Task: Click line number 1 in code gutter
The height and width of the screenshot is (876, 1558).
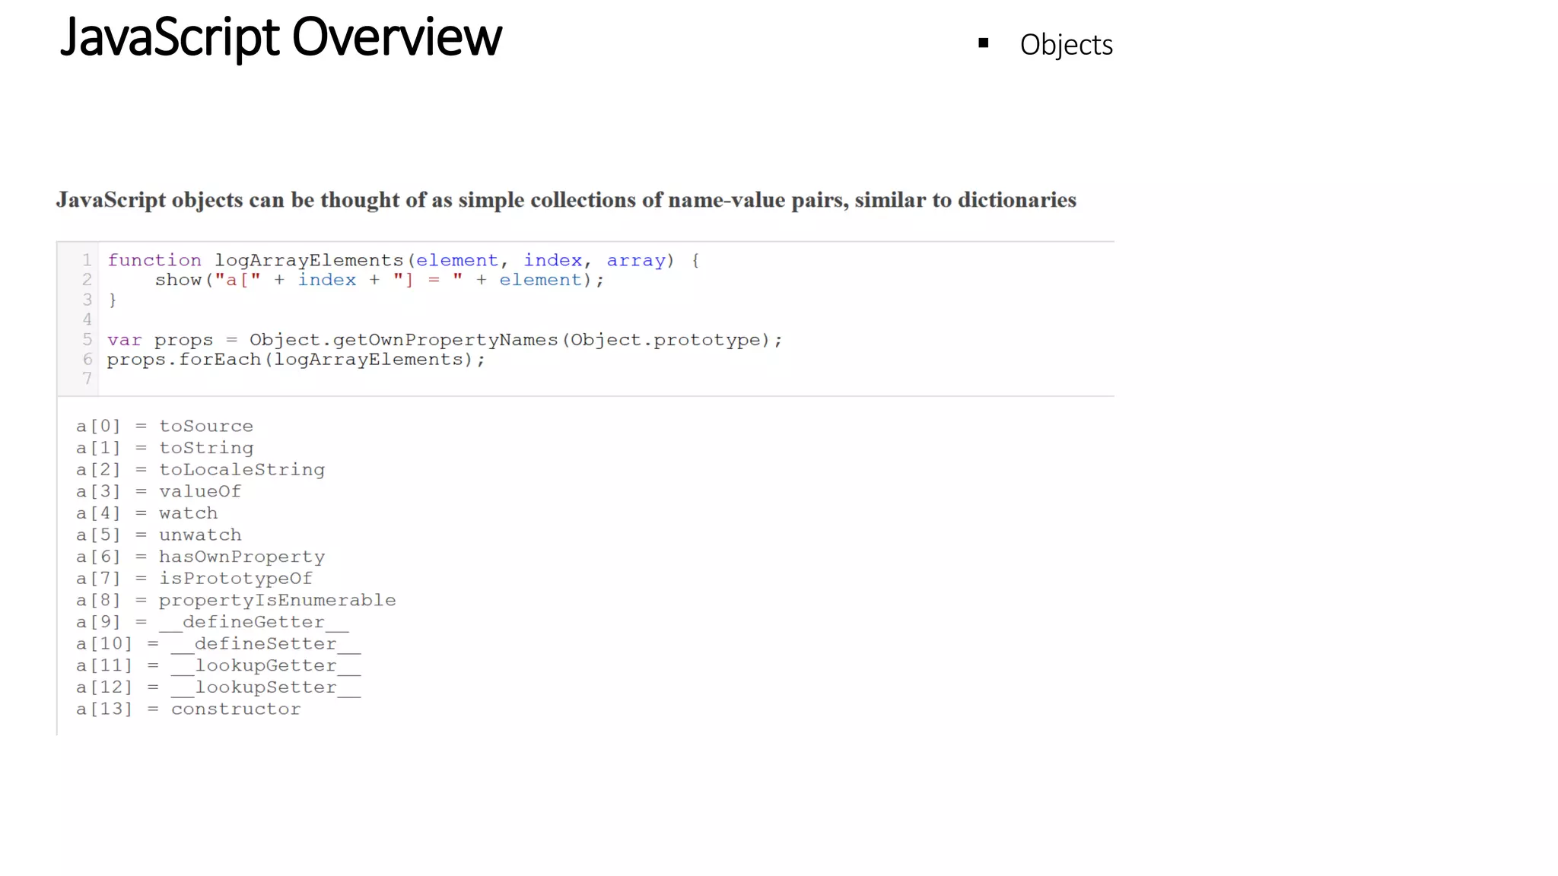Action: (x=87, y=260)
